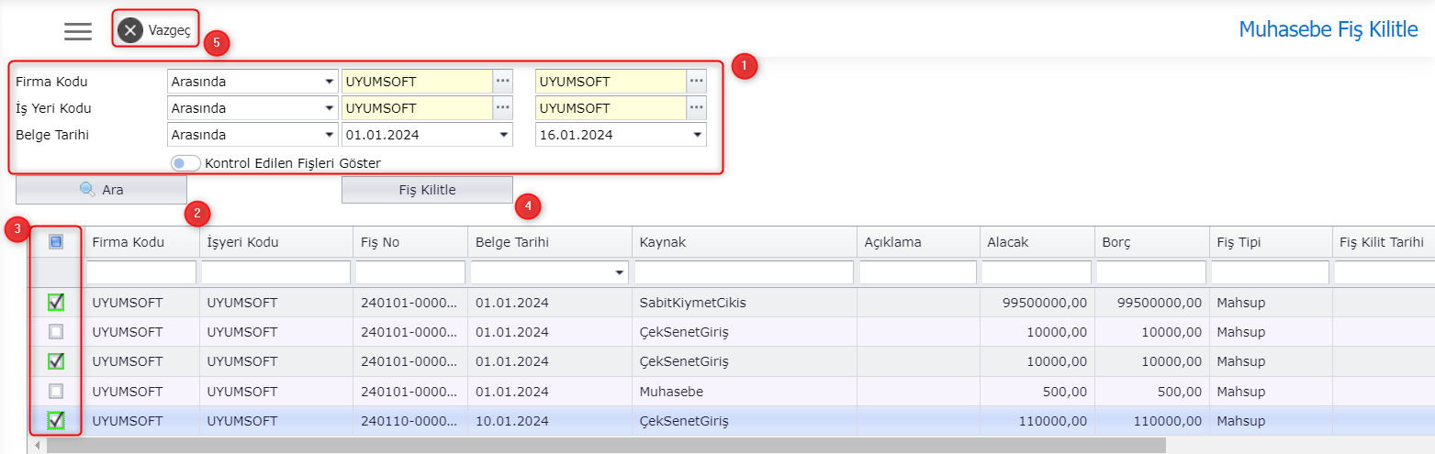Click Kaynak column filter field
The height and width of the screenshot is (454, 1435).
click(744, 272)
